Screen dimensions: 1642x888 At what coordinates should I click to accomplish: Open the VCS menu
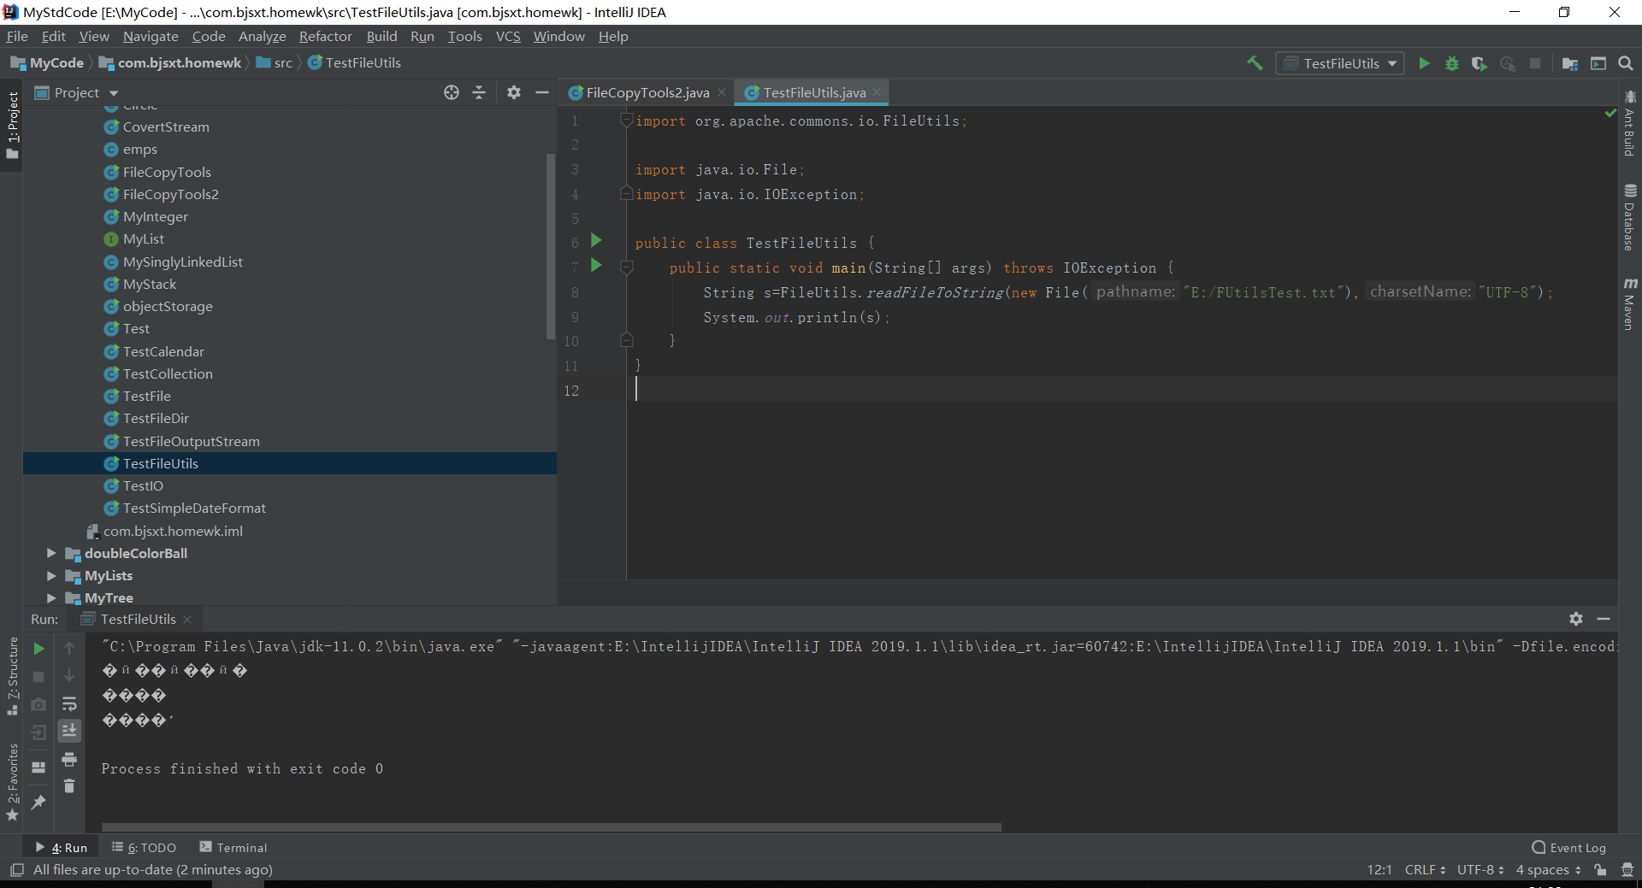[x=508, y=36]
